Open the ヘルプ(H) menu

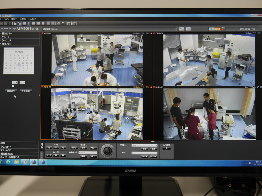pyautogui.click(x=32, y=19)
